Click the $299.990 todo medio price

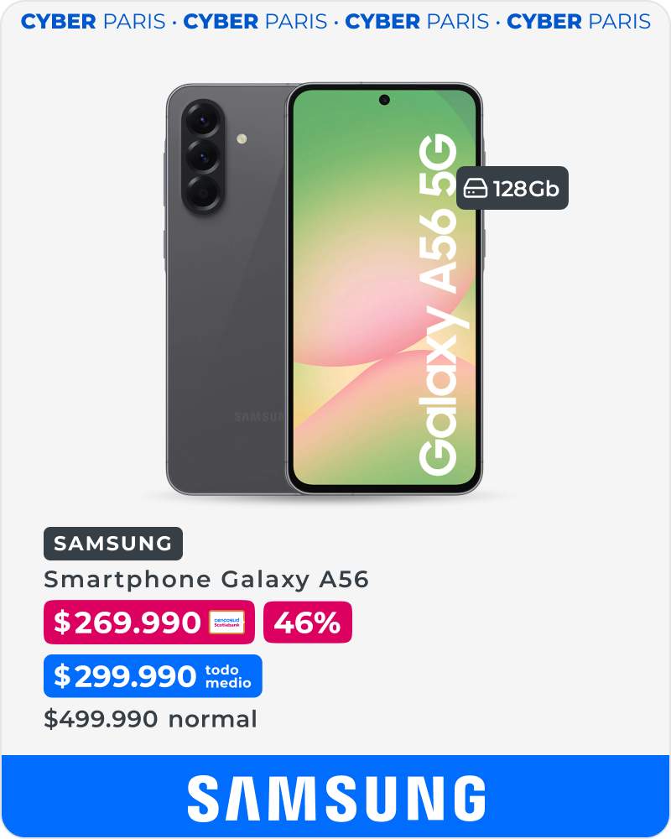(x=153, y=675)
